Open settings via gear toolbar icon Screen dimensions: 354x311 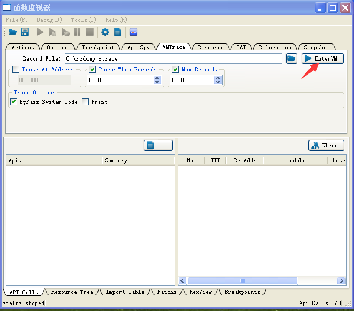point(105,32)
